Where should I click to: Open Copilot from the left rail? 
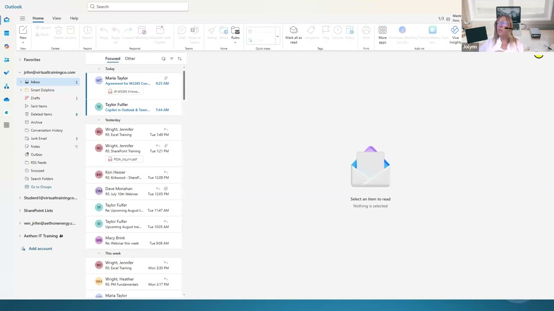(x=6, y=46)
